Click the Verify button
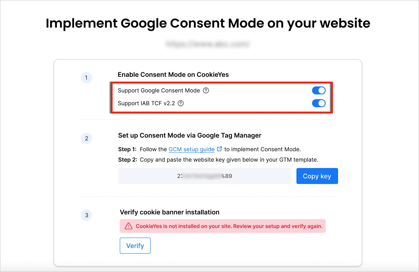Image resolution: width=419 pixels, height=272 pixels. [x=135, y=246]
